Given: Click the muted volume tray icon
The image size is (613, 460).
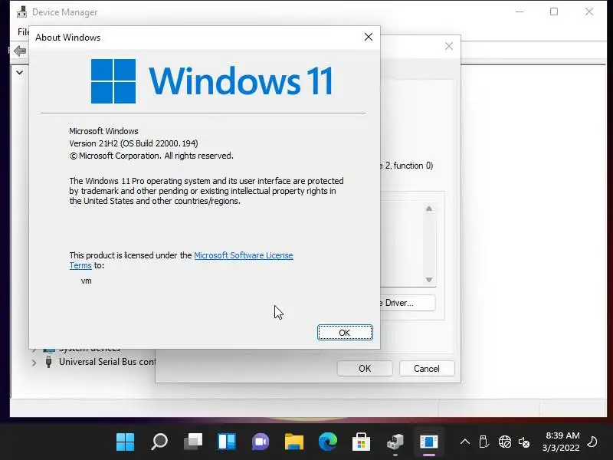Looking at the screenshot, I should click(524, 442).
